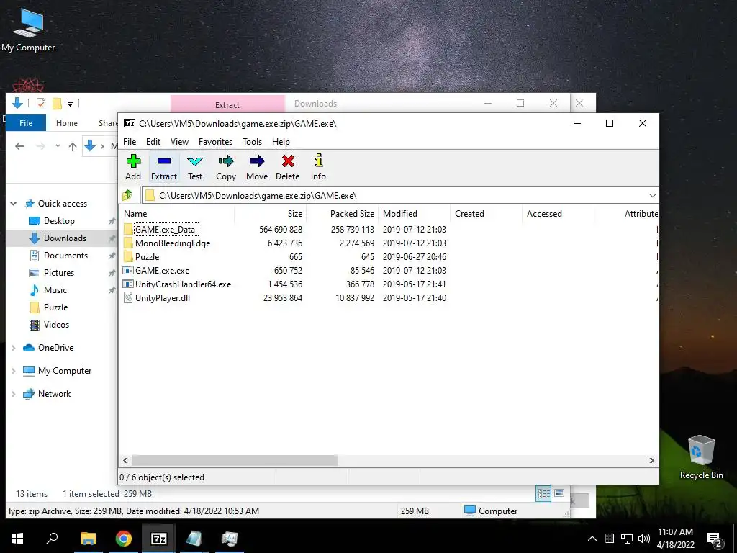Image resolution: width=737 pixels, height=553 pixels.
Task: Click the taskbar Search icon
Action: click(x=52, y=539)
